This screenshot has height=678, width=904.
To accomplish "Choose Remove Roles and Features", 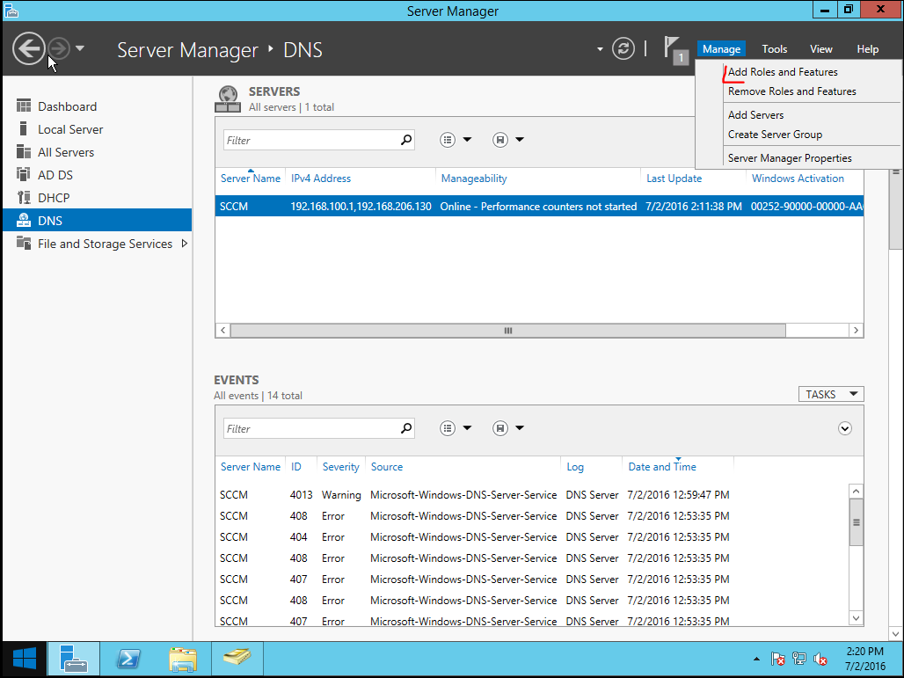I will tap(791, 91).
